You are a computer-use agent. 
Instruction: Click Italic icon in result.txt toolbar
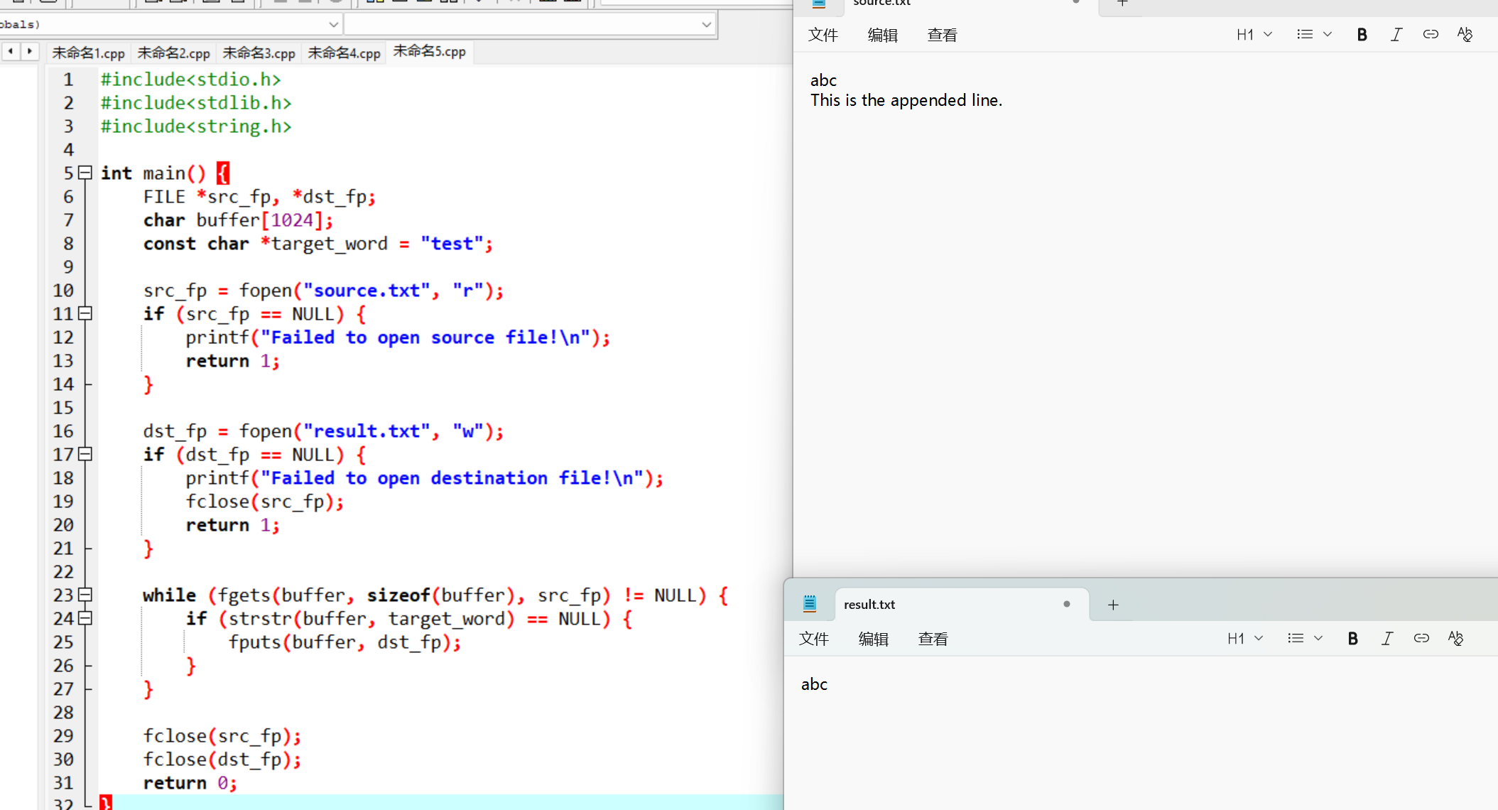(1386, 639)
